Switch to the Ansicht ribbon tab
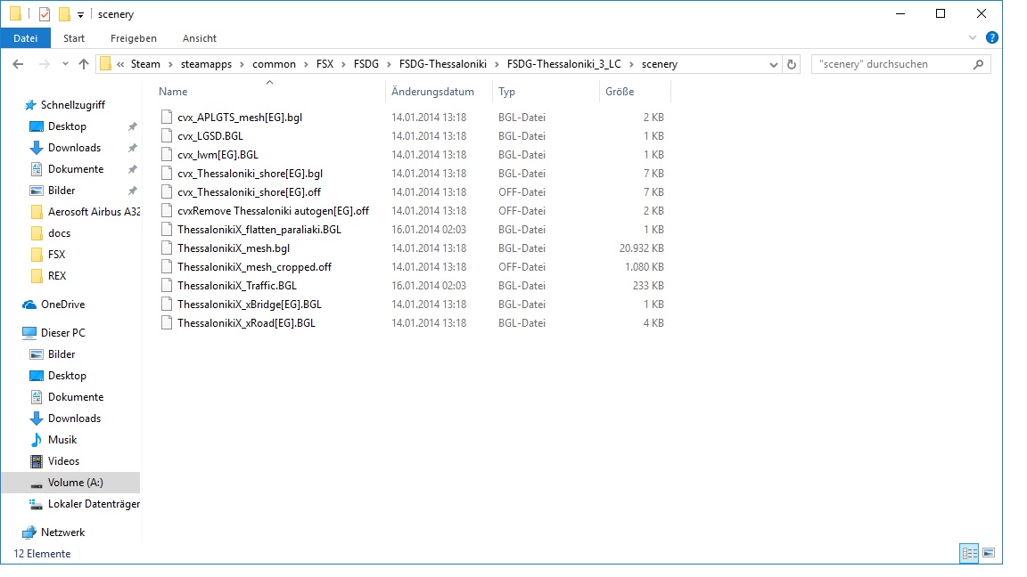Screen dimensions: 1027x577 (x=200, y=38)
